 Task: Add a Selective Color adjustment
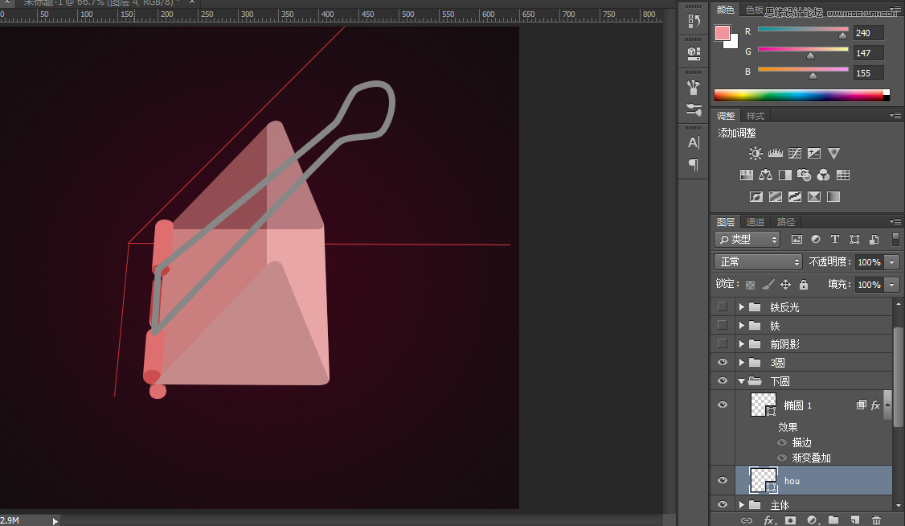point(814,197)
